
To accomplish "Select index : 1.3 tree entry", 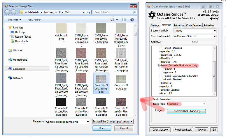I will pos(167,93).
